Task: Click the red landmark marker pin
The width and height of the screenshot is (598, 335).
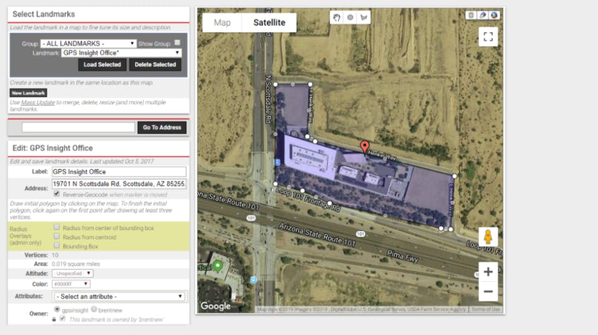Action: (364, 147)
